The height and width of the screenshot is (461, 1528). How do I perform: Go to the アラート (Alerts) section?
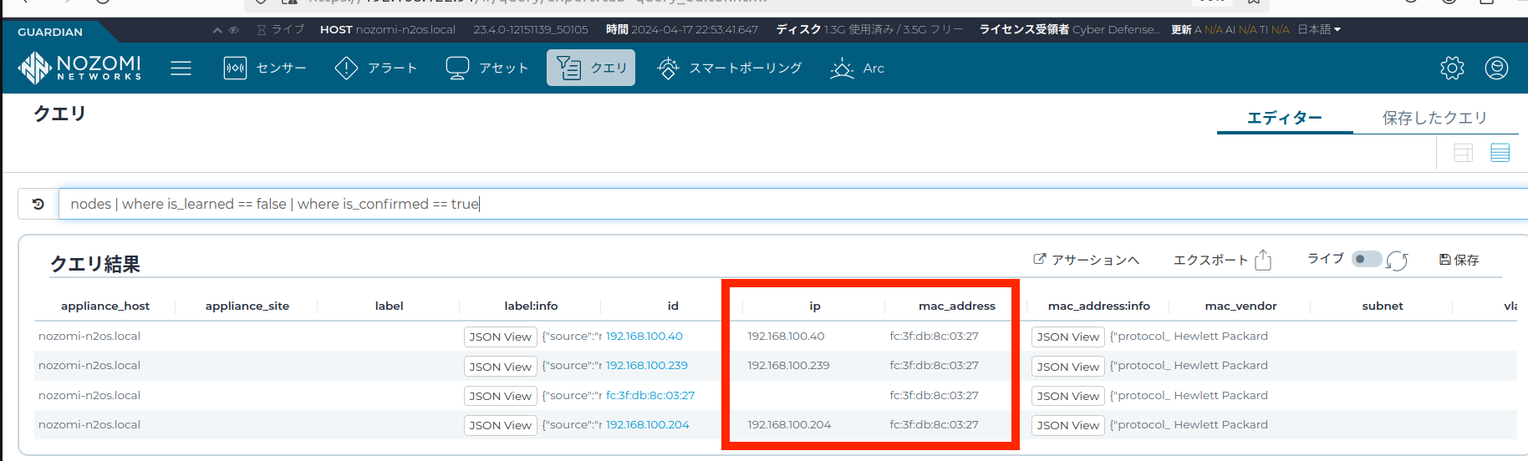375,68
